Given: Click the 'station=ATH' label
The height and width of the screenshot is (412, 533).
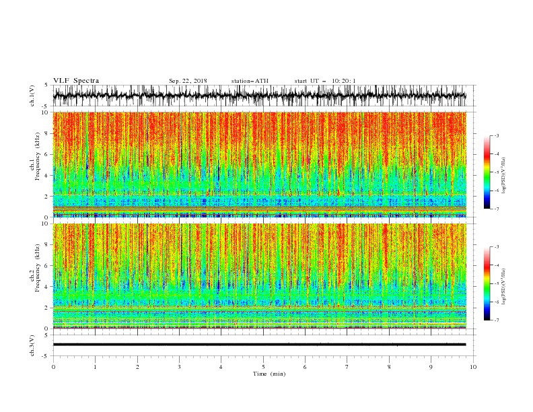Looking at the screenshot, I should click(250, 81).
